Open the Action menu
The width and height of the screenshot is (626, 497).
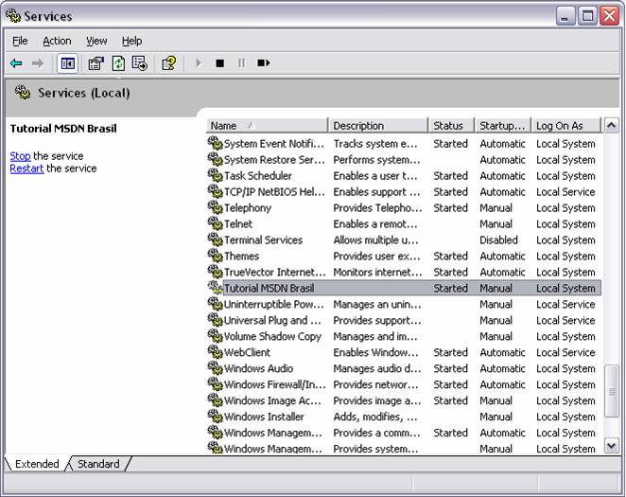57,41
